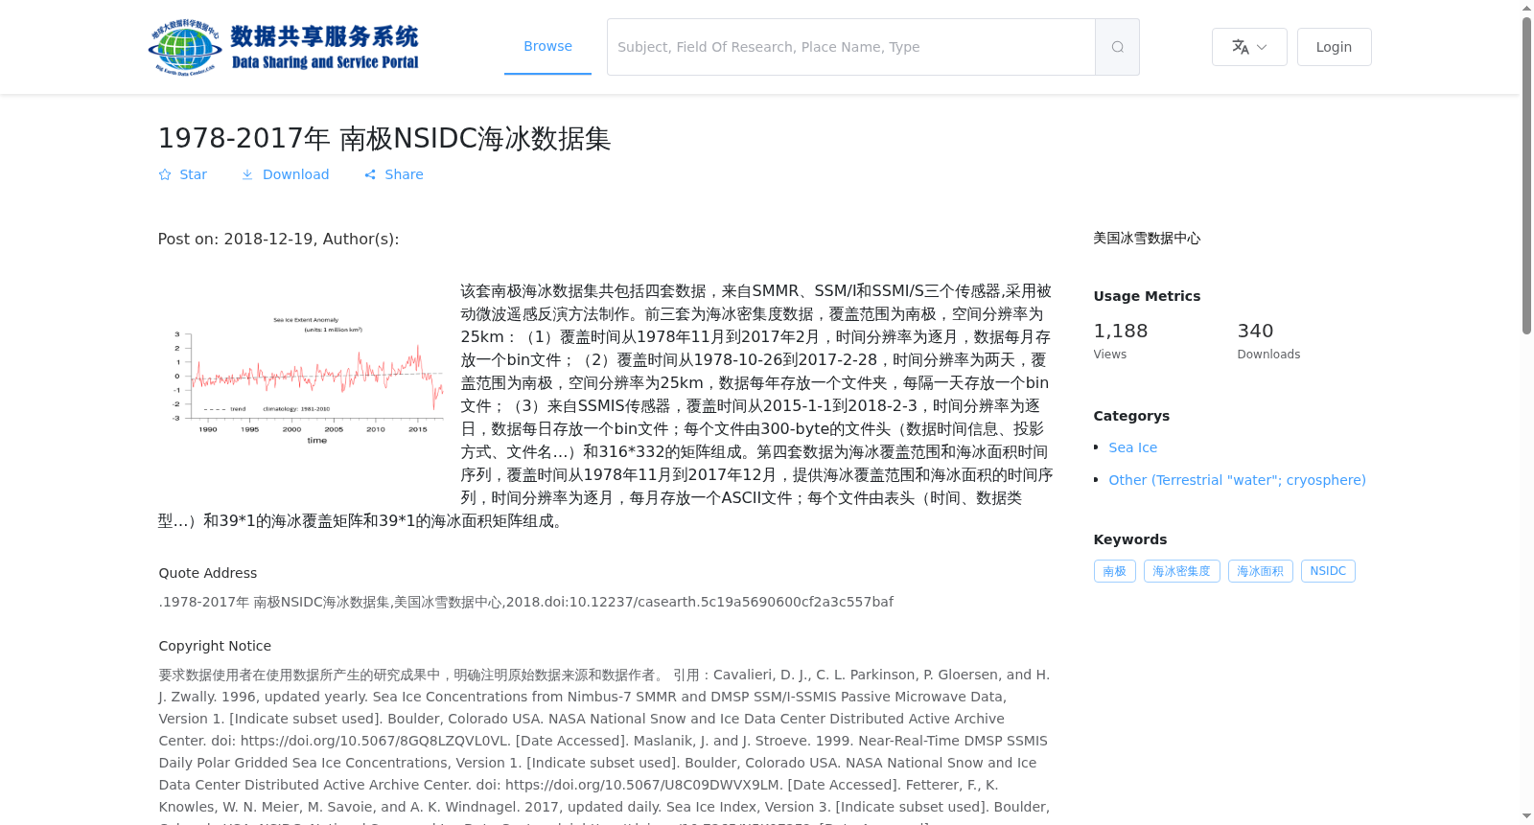Focus the subject search input field
The width and height of the screenshot is (1534, 825).
coord(851,47)
